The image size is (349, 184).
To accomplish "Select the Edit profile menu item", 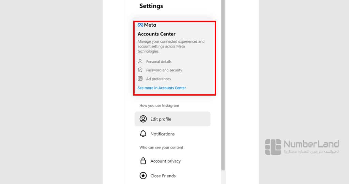I will tap(172, 119).
